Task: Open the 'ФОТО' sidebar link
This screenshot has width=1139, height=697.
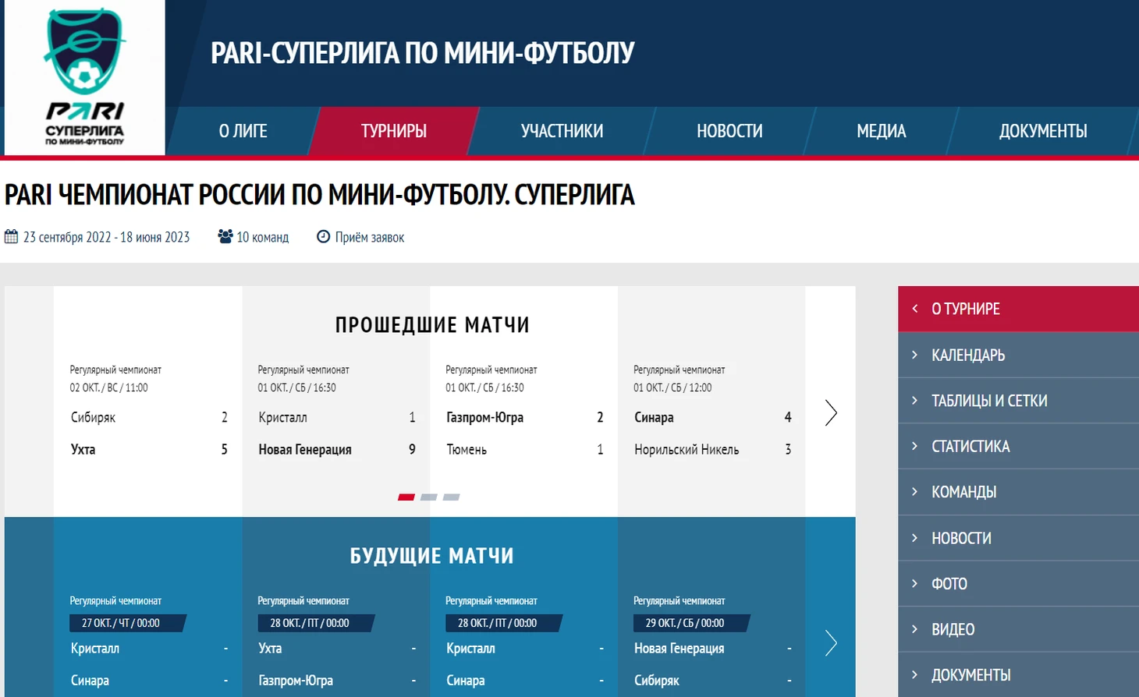Action: 949,583
